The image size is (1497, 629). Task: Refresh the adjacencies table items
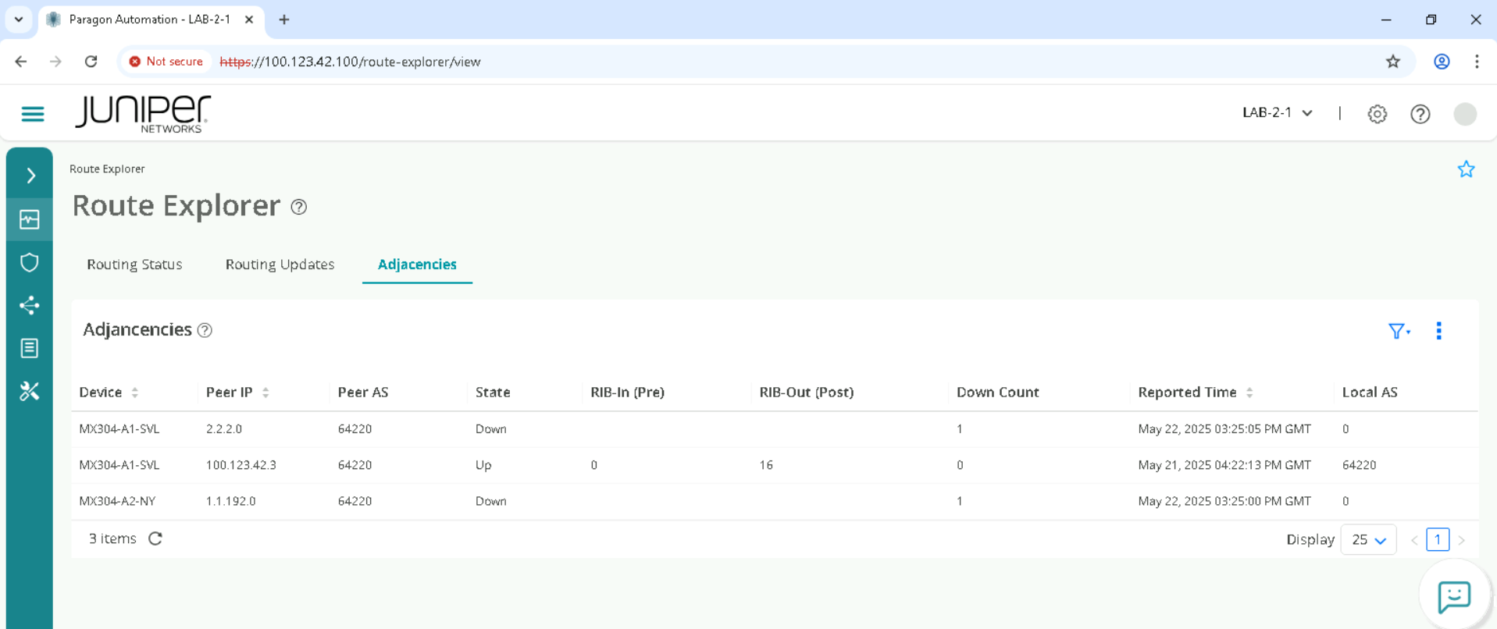coord(155,538)
